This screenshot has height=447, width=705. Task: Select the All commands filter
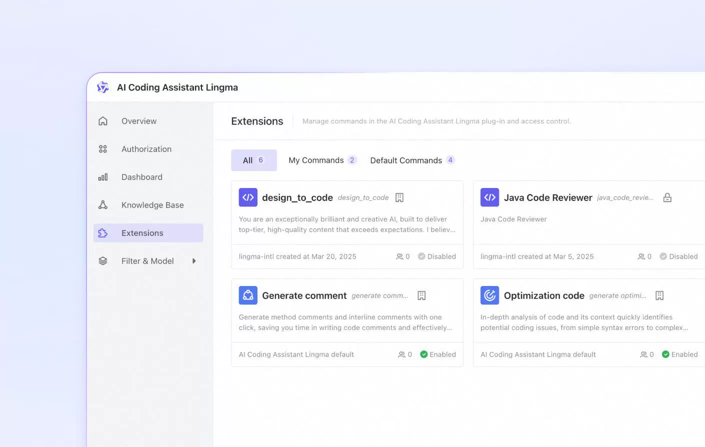point(253,160)
